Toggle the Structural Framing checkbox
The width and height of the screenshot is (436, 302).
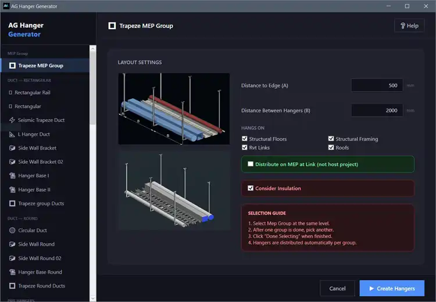pos(331,139)
